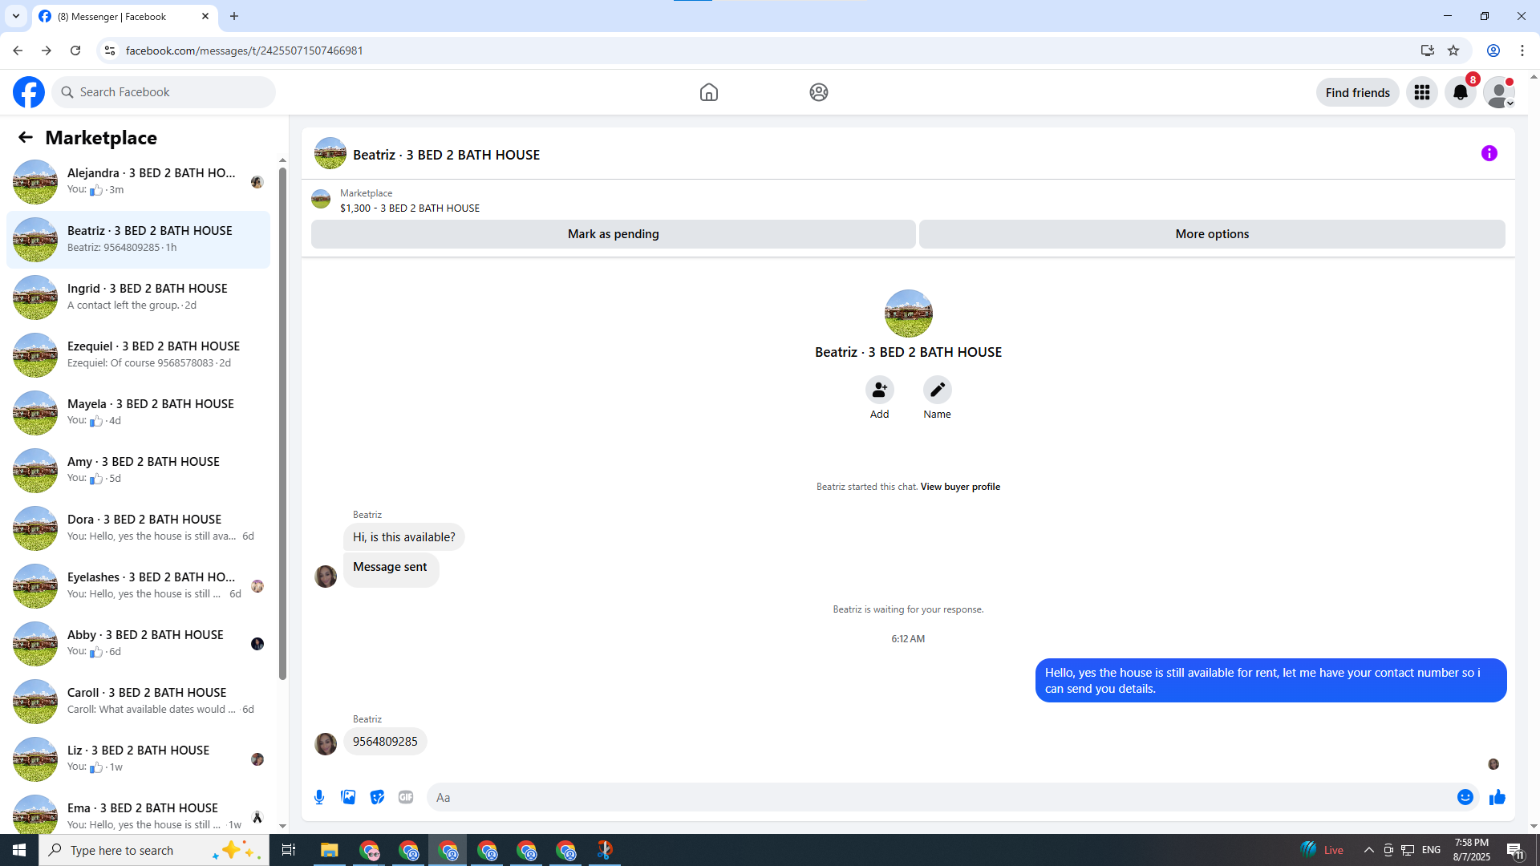Open the Ingrid conversation

(139, 297)
